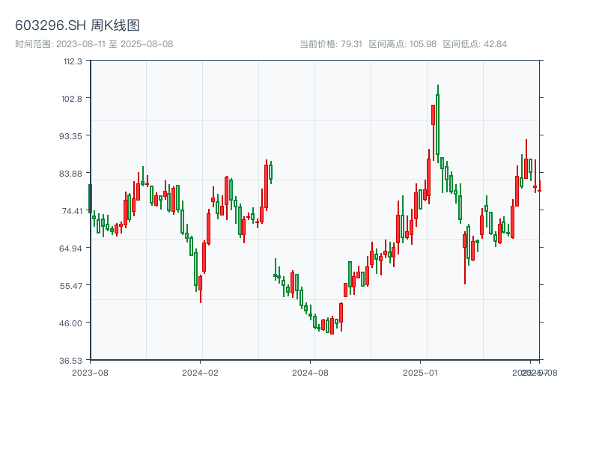Click y-axis label 55.47

click(71, 286)
